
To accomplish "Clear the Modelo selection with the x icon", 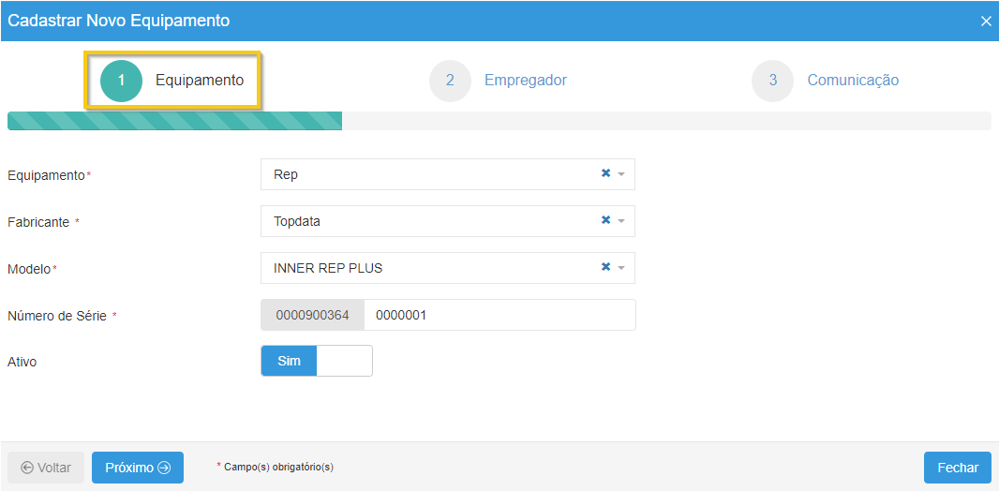I will coord(605,267).
